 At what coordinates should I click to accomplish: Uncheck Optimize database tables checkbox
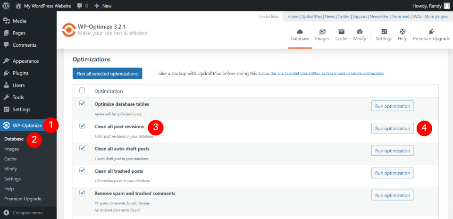[82, 103]
